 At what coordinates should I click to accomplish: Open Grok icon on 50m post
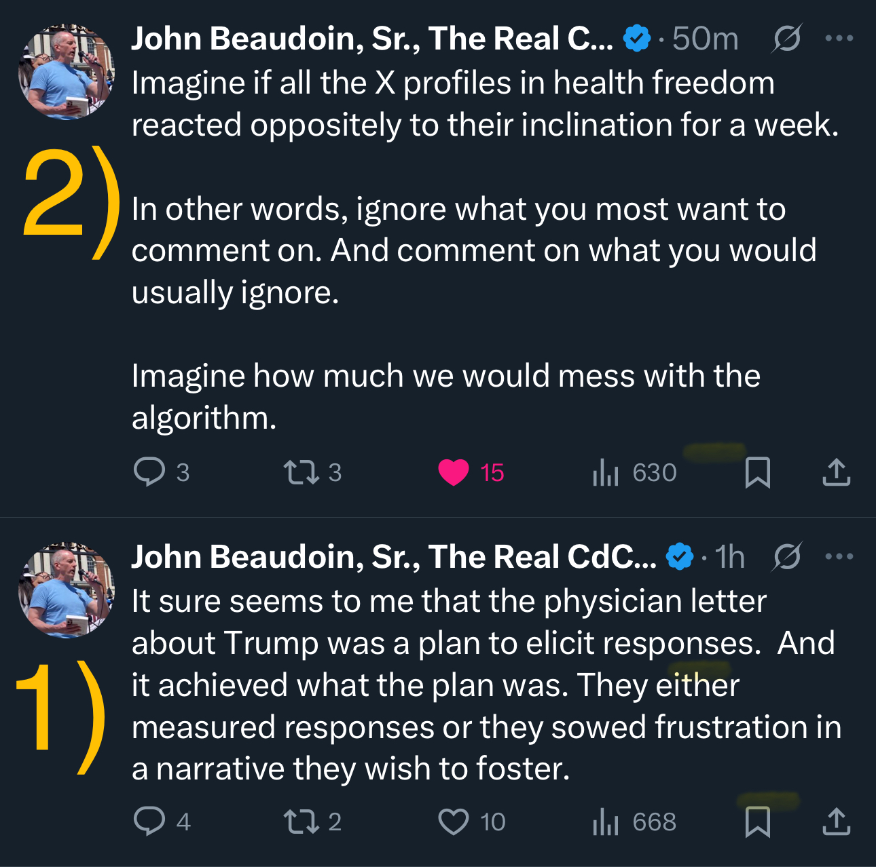pos(787,39)
